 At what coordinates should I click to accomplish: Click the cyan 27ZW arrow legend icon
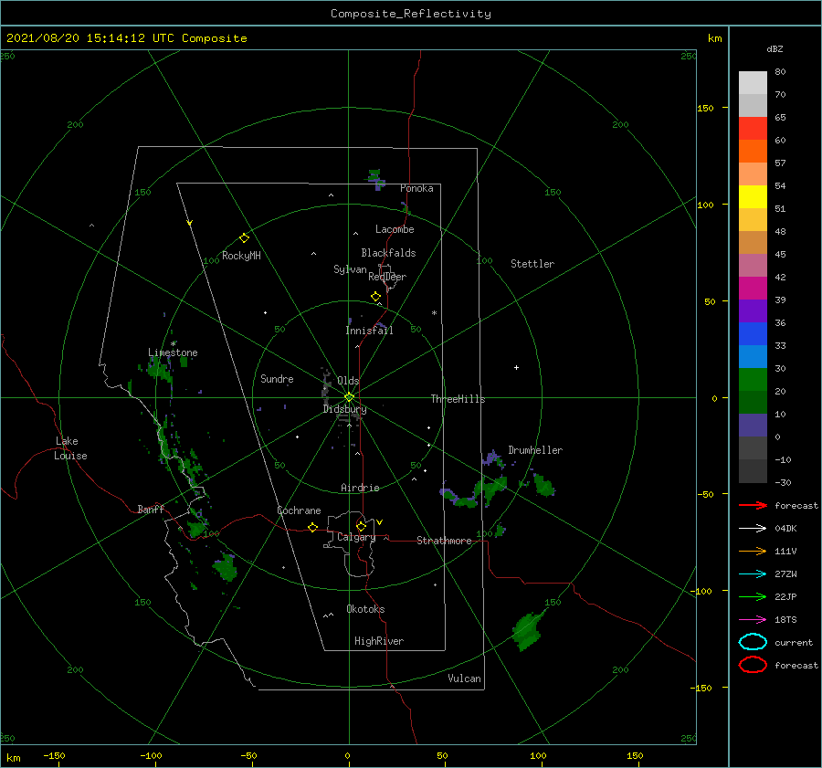[x=753, y=574]
